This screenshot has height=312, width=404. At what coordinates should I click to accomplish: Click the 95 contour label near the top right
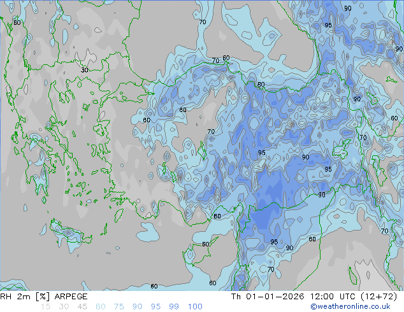pyautogui.click(x=328, y=25)
